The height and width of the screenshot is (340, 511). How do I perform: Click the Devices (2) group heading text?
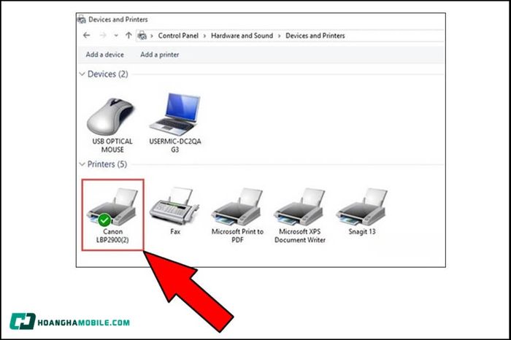pos(108,74)
